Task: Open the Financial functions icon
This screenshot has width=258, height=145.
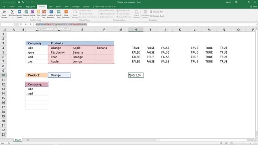Action: 26,14
